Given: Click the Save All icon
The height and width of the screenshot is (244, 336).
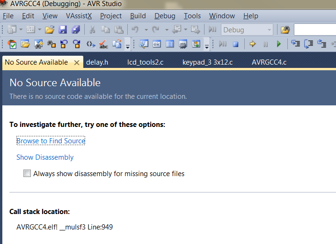Looking at the screenshot, I should [x=76, y=30].
